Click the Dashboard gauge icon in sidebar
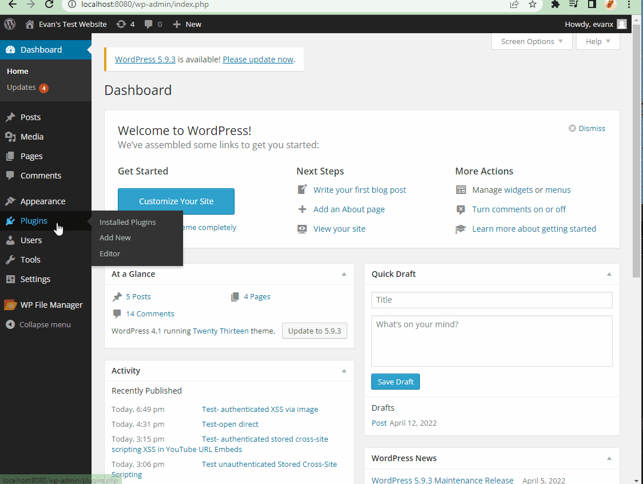 point(10,50)
